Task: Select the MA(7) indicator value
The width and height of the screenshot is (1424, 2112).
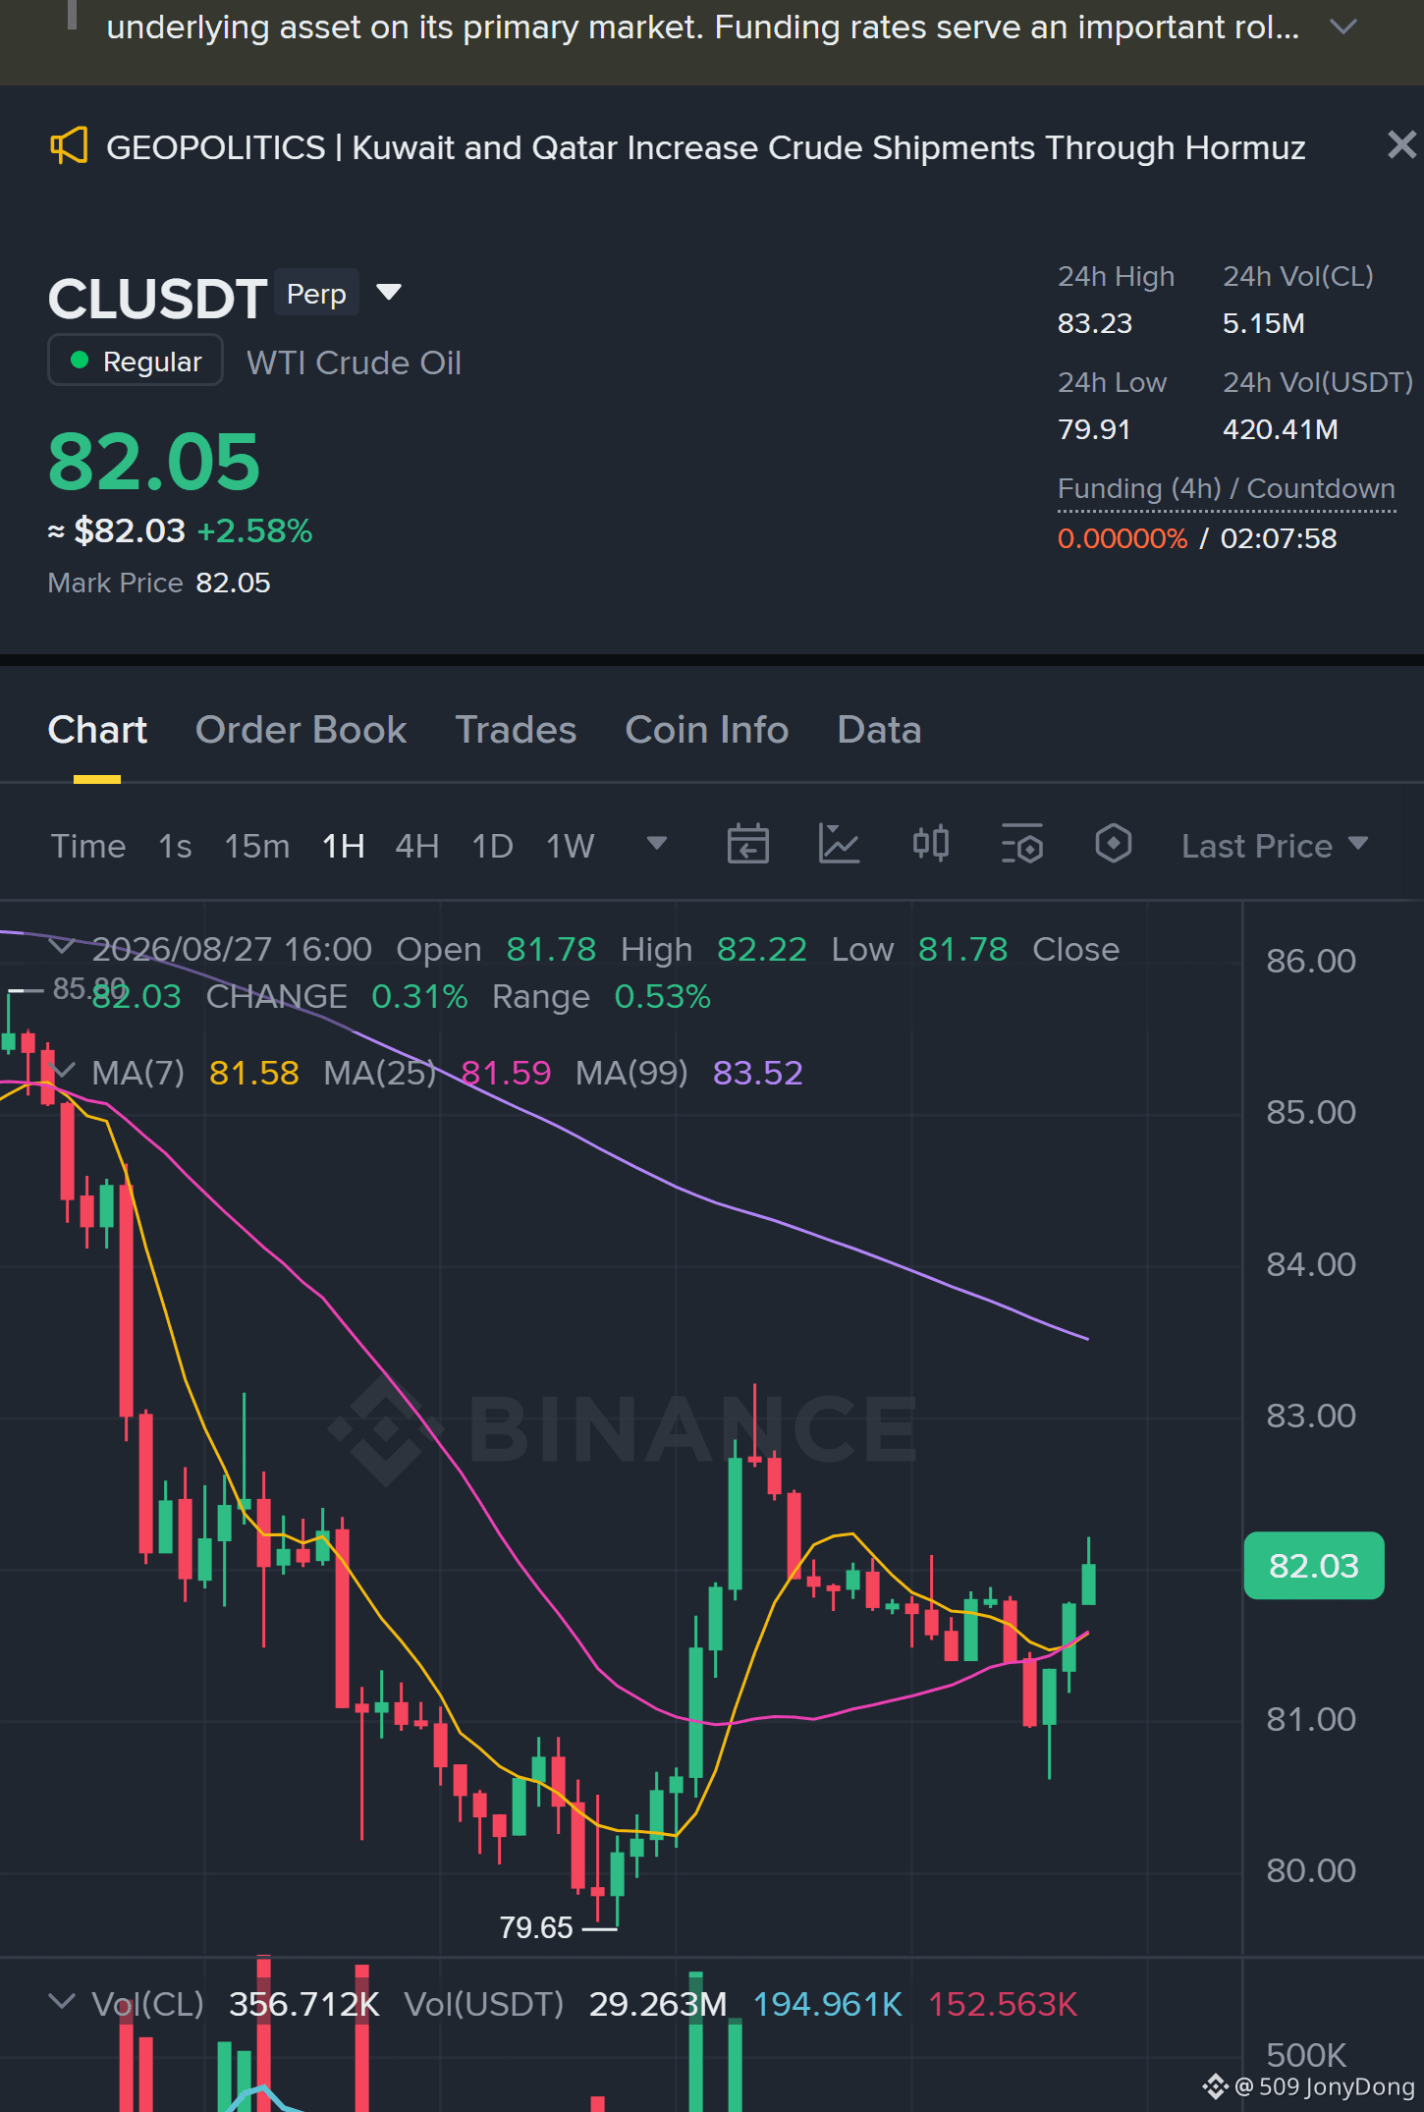Action: [x=254, y=1073]
